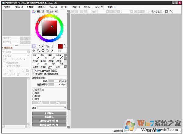The height and width of the screenshot is (134, 183).
Task: Show the color swatches panel
Action: [52, 11]
